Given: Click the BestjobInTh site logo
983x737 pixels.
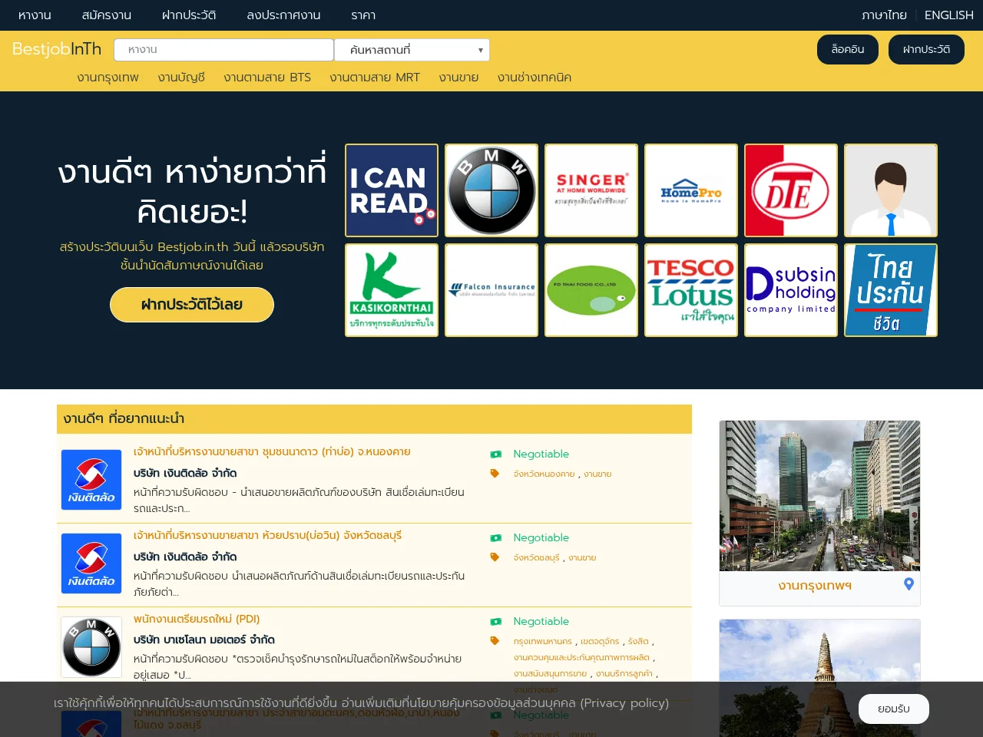Looking at the screenshot, I should 57,49.
